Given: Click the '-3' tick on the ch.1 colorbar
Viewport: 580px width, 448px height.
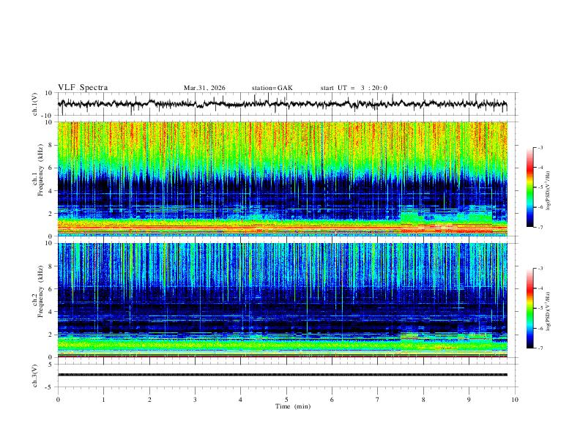Looking at the screenshot, I should 540,147.
